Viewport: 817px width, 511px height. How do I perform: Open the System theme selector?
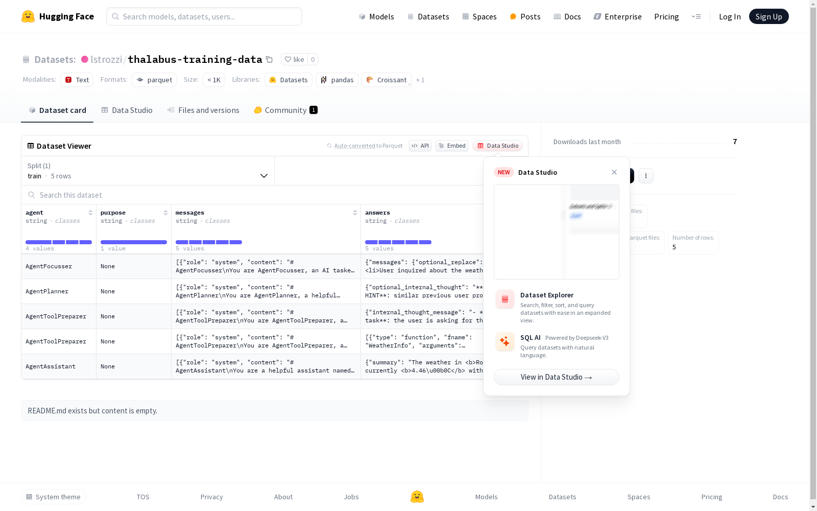pos(54,497)
